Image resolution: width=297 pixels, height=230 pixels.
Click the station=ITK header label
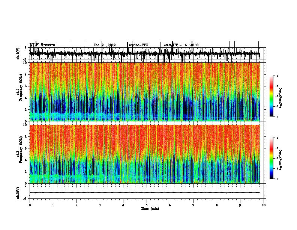point(138,45)
